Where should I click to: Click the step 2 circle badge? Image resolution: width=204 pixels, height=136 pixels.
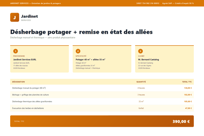[x=78, y=51]
